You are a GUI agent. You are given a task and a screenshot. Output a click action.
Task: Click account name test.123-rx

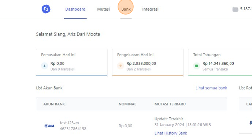pyautogui.click(x=70, y=123)
